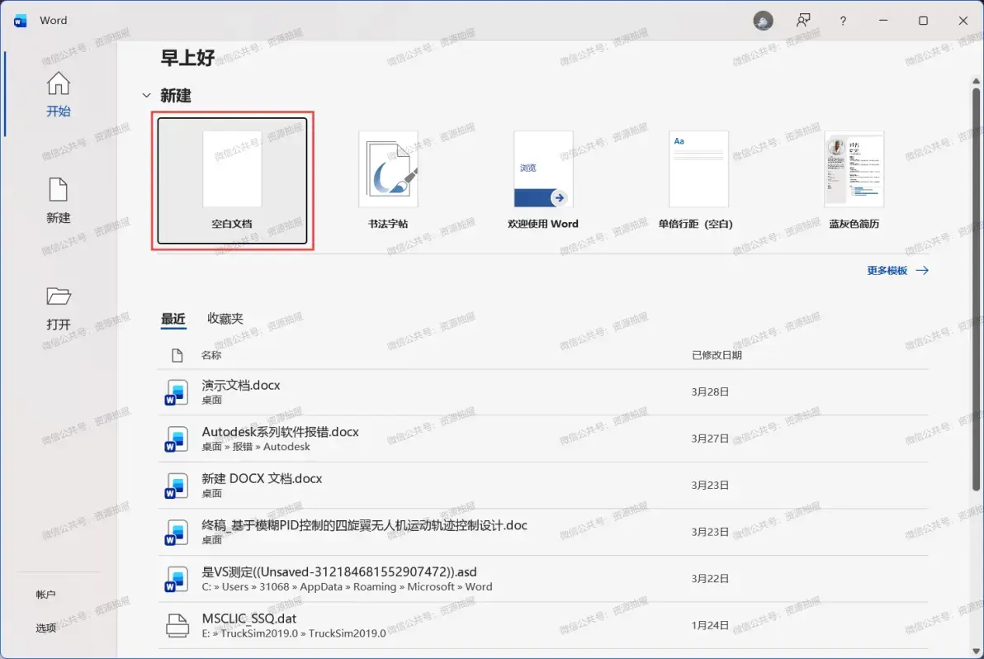Click the 3月22日 modified date
Screen dimensions: 984x659
pyautogui.click(x=710, y=579)
